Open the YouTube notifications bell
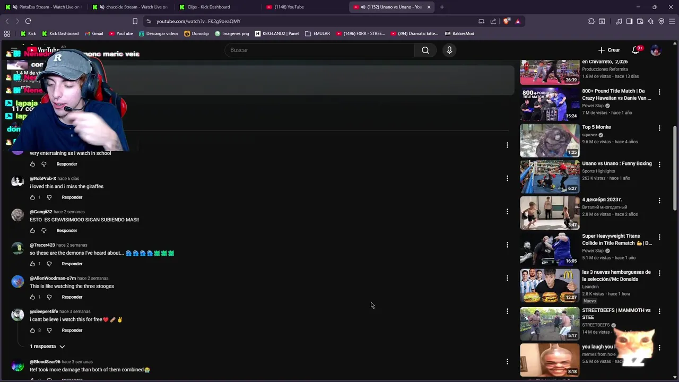679x382 pixels. 636,50
